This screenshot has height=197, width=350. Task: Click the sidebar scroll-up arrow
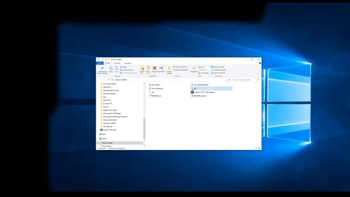click(144, 84)
